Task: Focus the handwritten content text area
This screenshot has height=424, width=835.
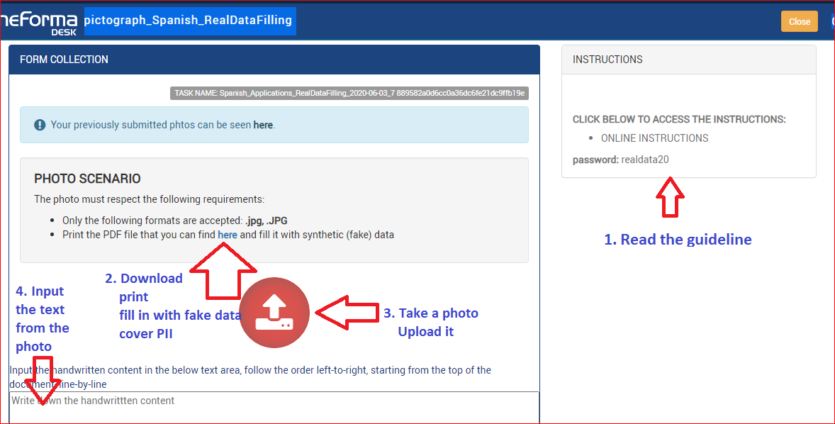Action: coord(274,408)
